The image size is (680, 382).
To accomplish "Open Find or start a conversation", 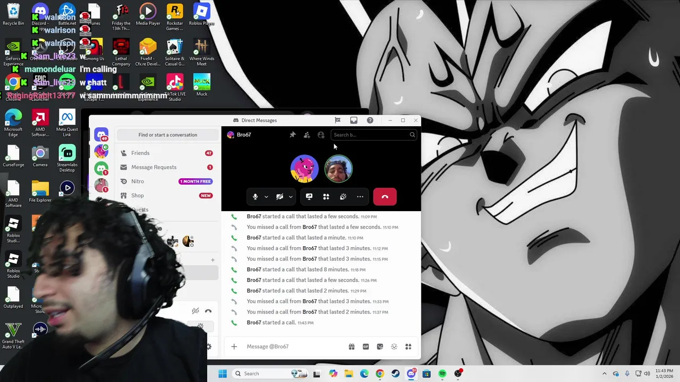I will [x=167, y=135].
